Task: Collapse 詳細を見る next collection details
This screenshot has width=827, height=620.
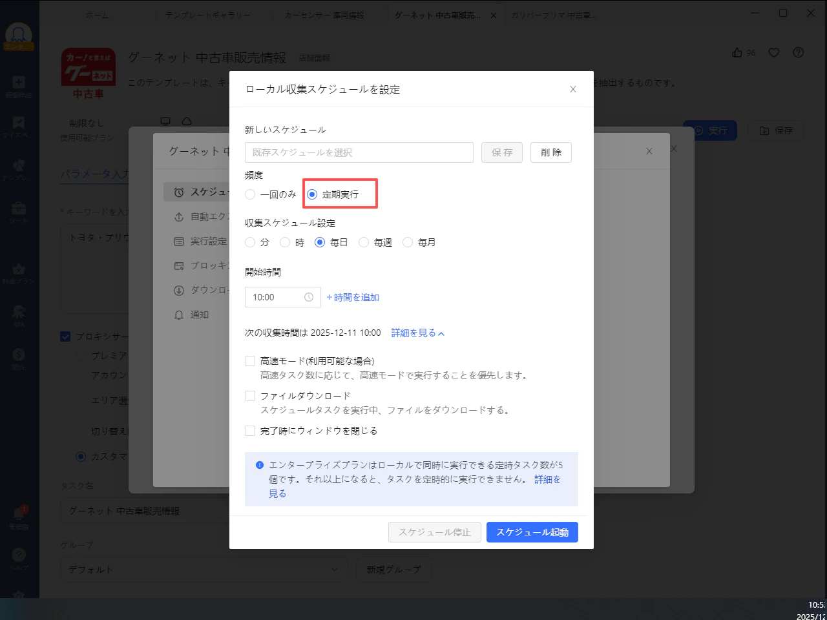Action: pyautogui.click(x=417, y=333)
